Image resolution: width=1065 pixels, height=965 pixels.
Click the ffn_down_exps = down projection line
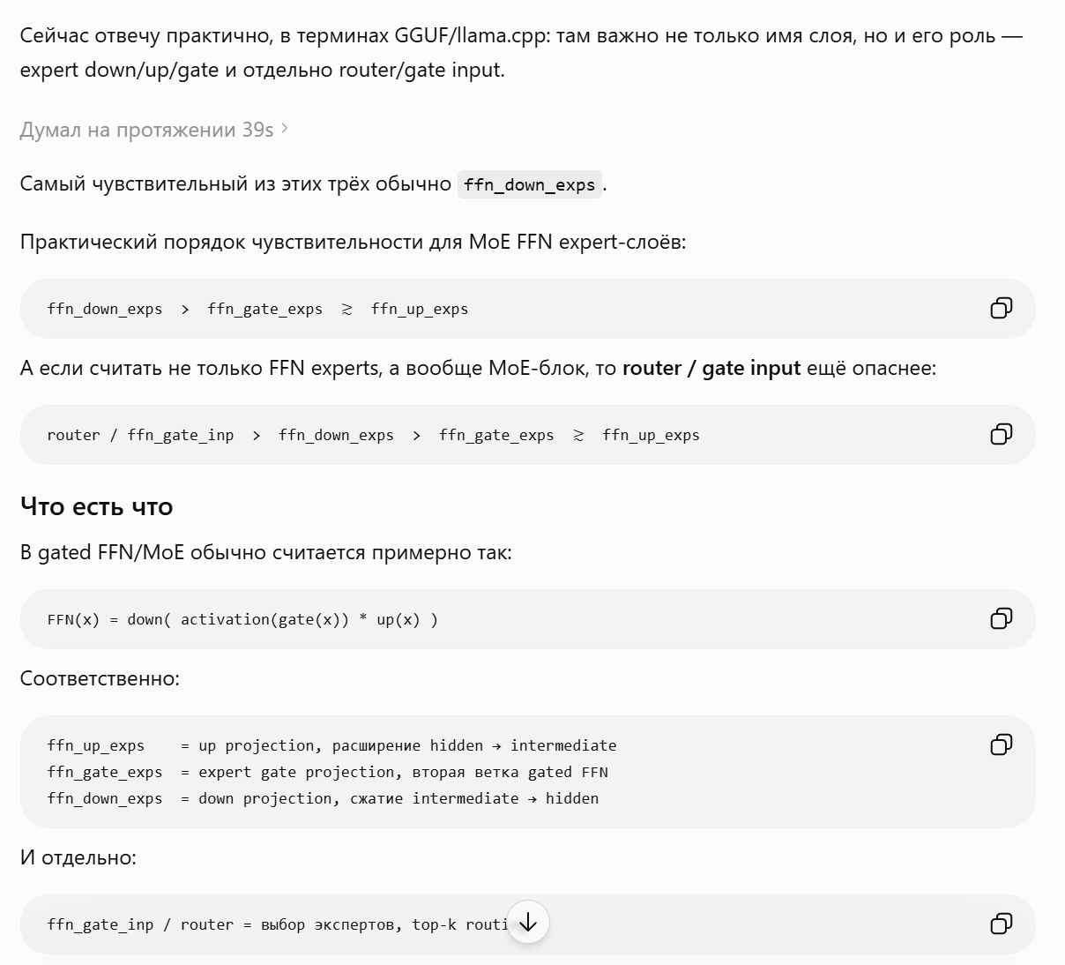click(x=323, y=798)
